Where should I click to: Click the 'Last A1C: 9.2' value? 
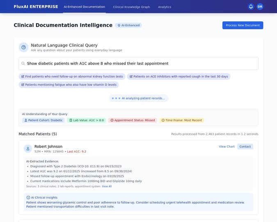(x=77, y=152)
